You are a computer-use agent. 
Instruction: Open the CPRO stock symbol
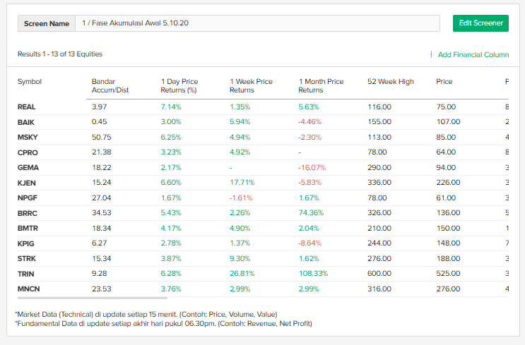tap(28, 152)
